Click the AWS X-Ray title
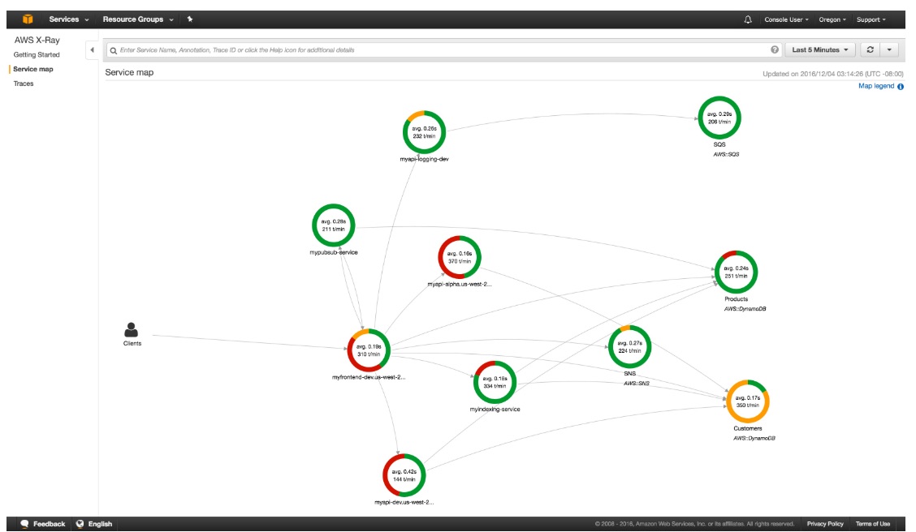Screen dimensions: 916x532 click(x=37, y=41)
